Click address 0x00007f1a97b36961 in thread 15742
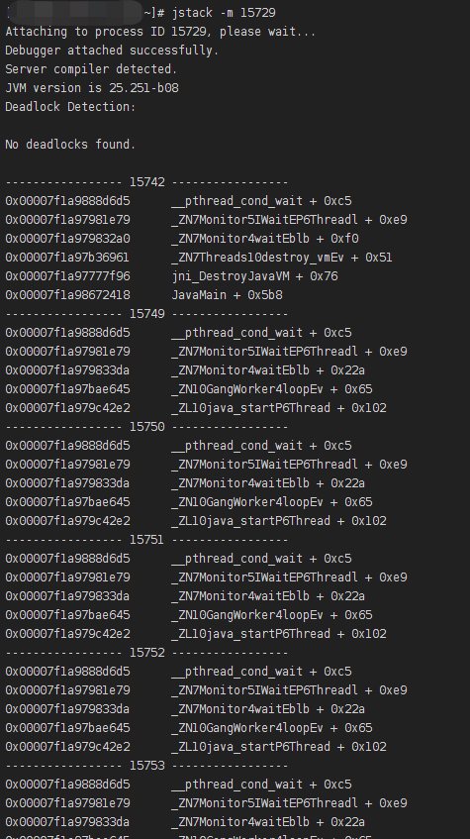The height and width of the screenshot is (839, 470). coord(67,258)
